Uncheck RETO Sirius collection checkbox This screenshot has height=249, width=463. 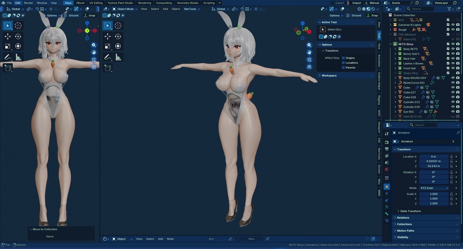click(448, 44)
